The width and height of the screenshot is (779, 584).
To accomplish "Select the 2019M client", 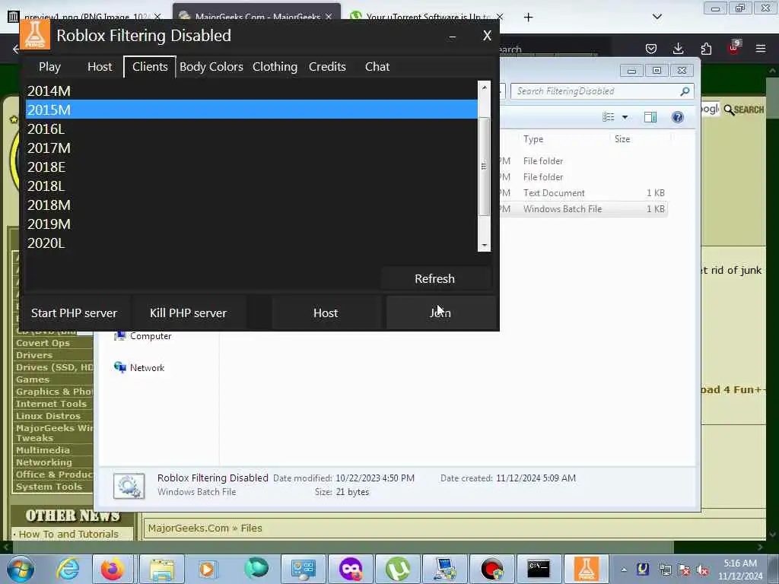I will click(x=251, y=224).
